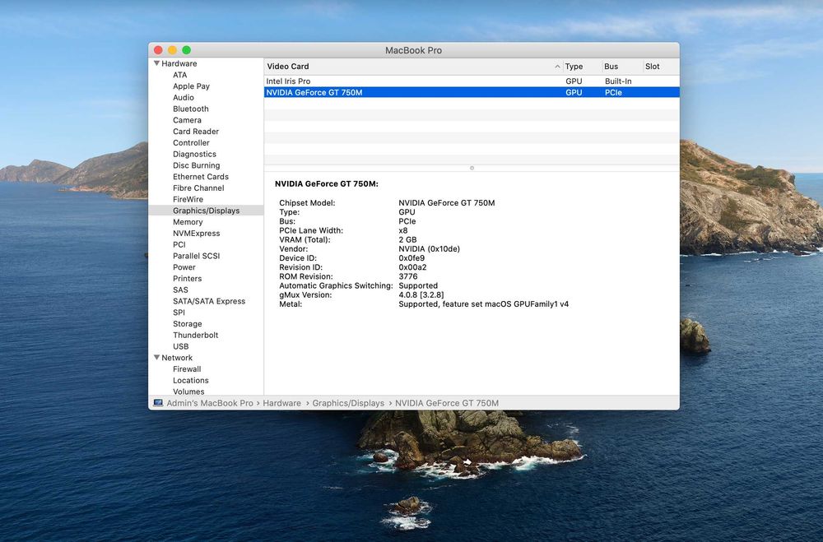Select the Intel Iris Pro row
The image size is (823, 542).
[472, 81]
